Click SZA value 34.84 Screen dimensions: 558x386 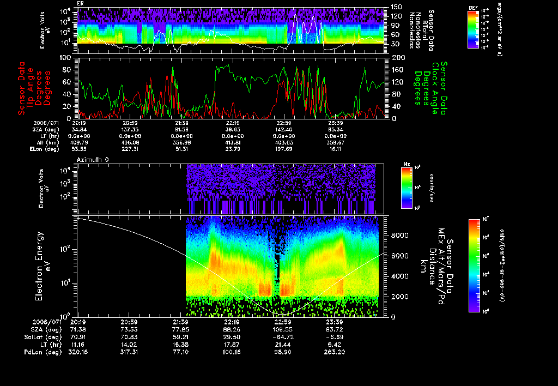(80, 130)
